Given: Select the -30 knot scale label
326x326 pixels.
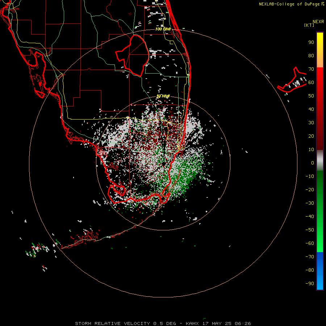Looking at the screenshot, I should pos(310,203).
